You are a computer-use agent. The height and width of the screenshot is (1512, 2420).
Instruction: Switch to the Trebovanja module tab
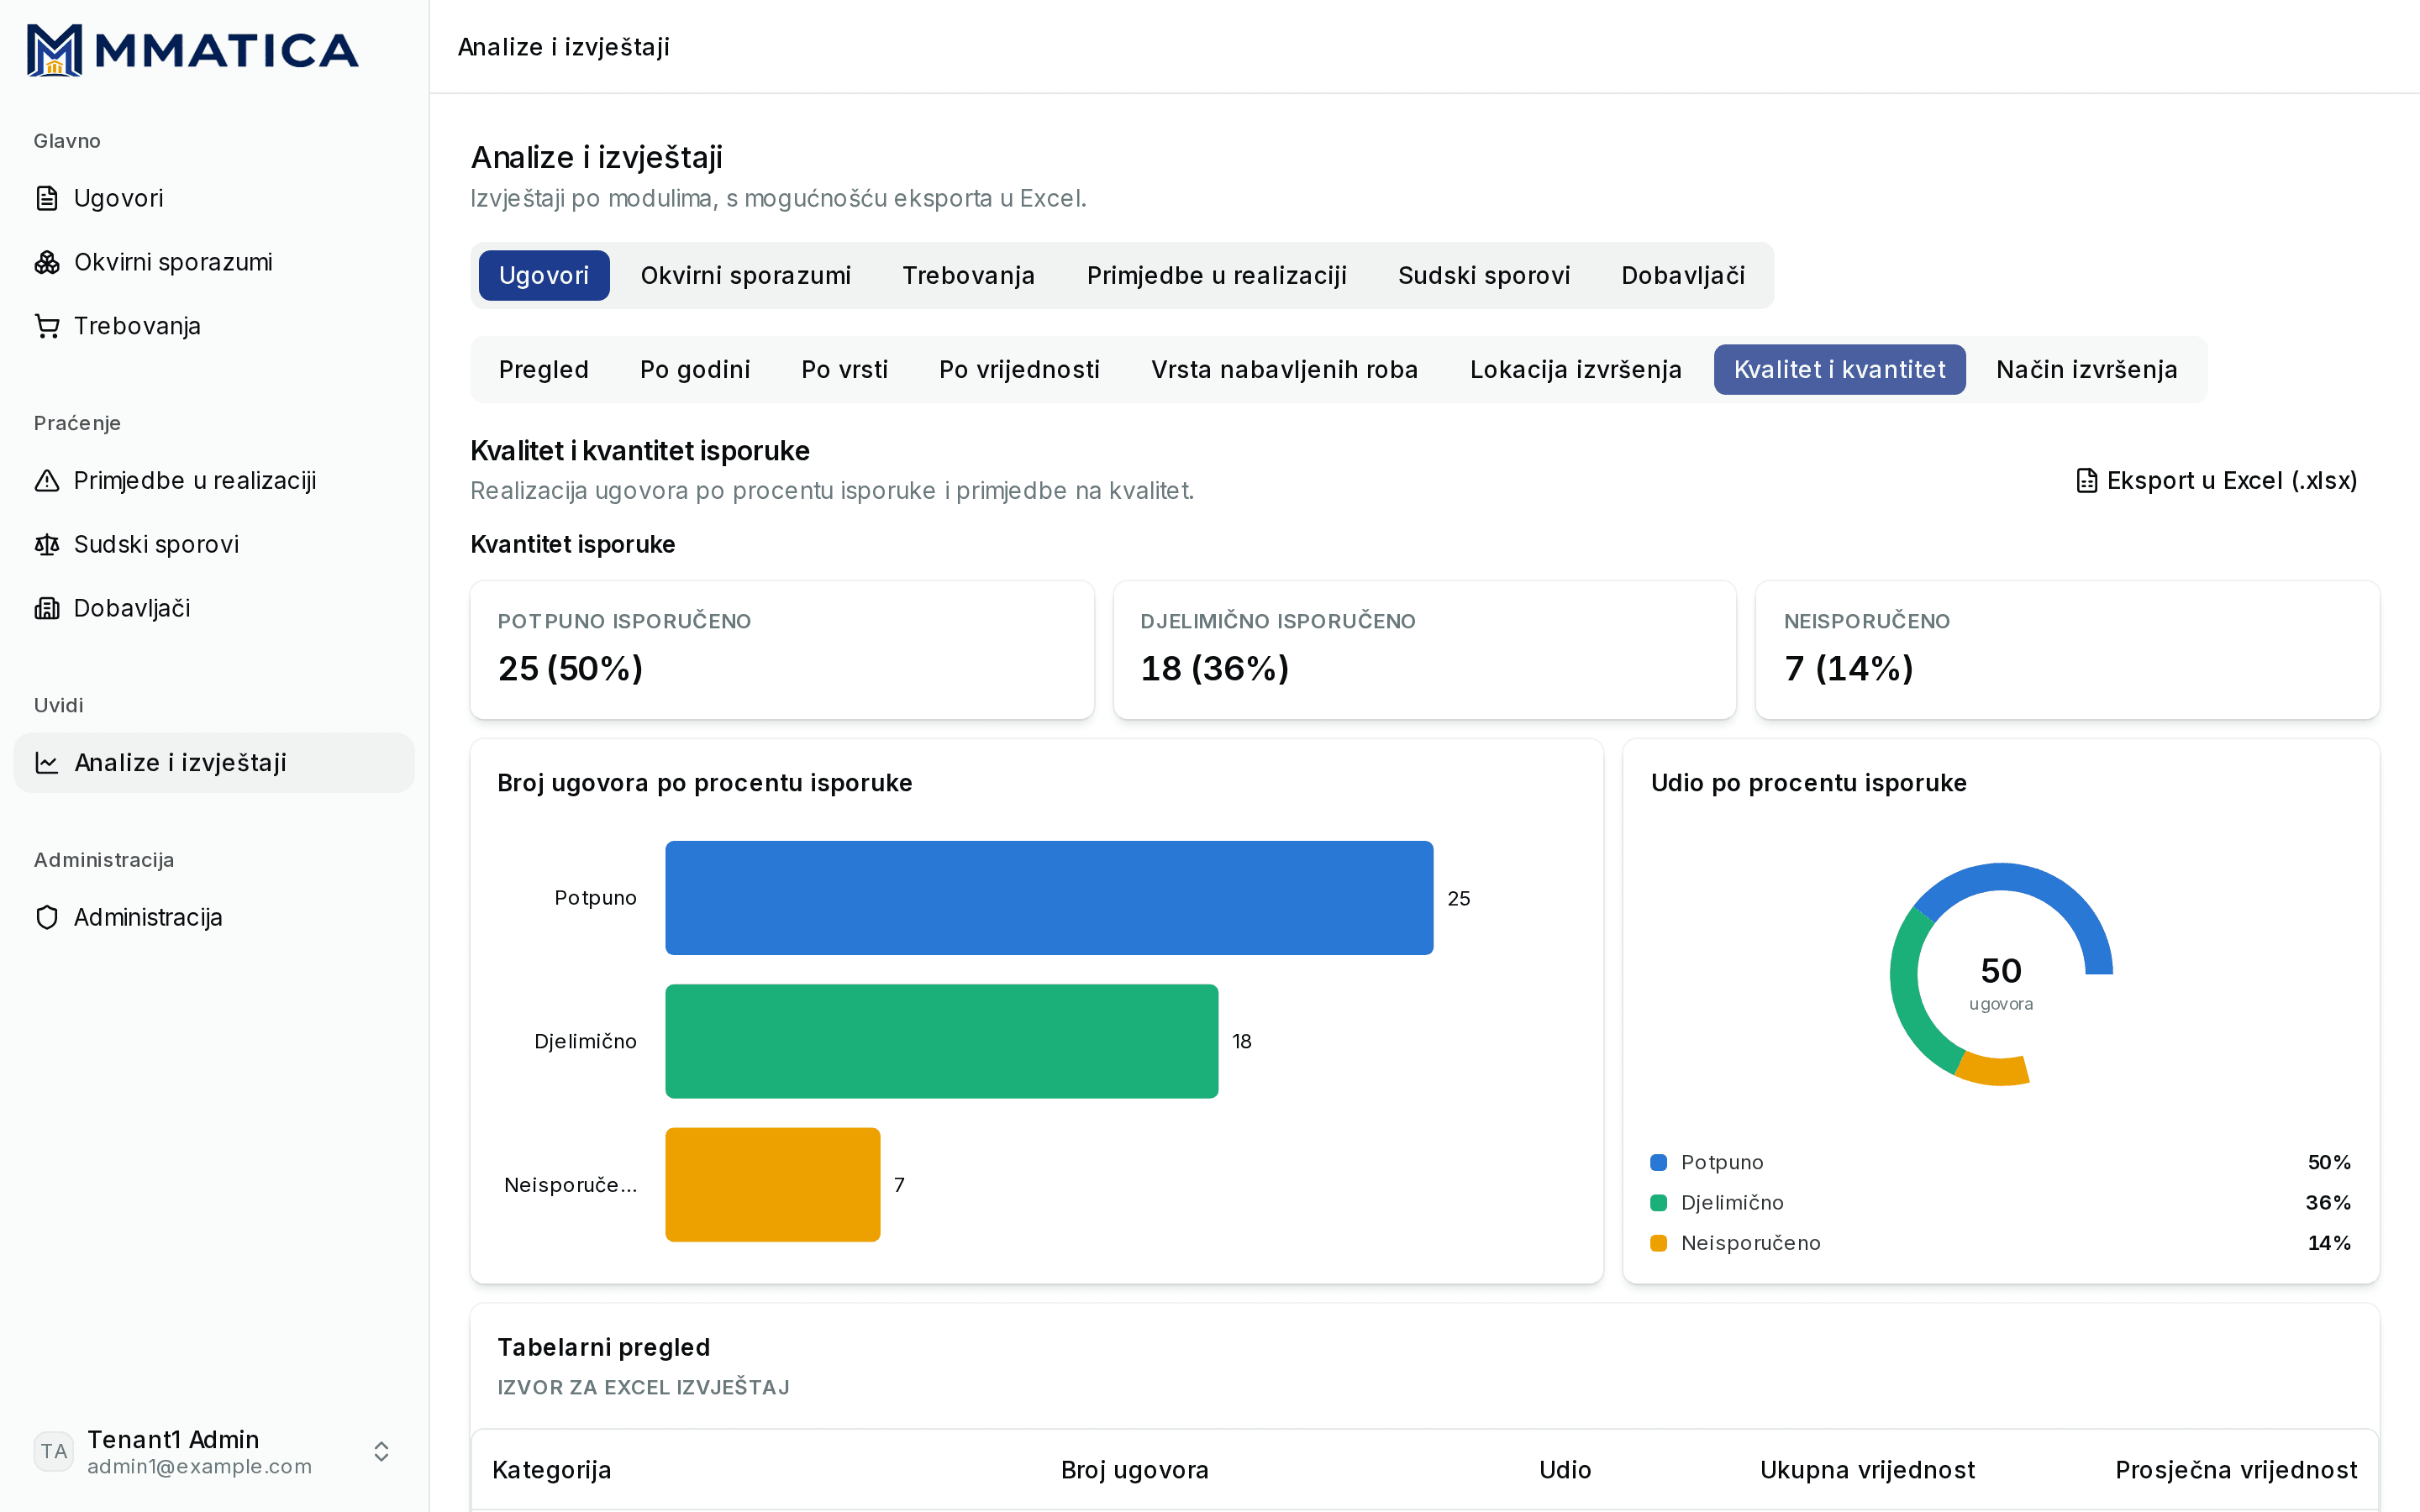click(x=969, y=276)
